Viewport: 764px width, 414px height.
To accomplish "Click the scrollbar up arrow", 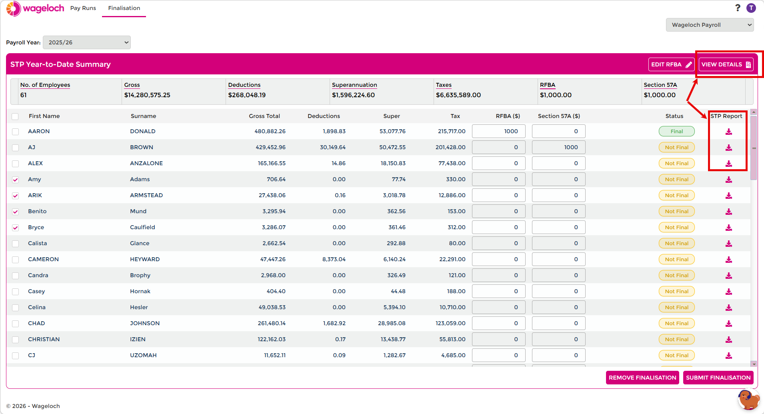I will pyautogui.click(x=754, y=112).
